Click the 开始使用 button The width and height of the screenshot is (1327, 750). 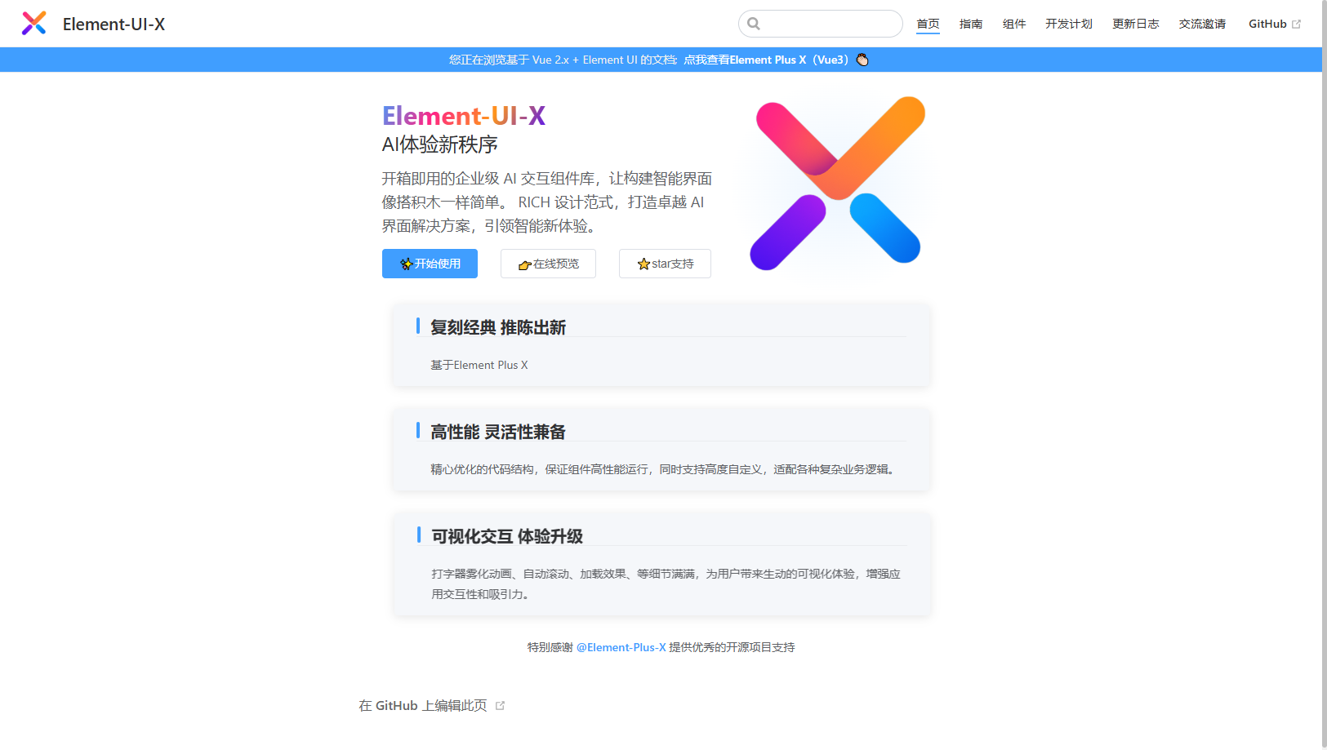coord(430,264)
